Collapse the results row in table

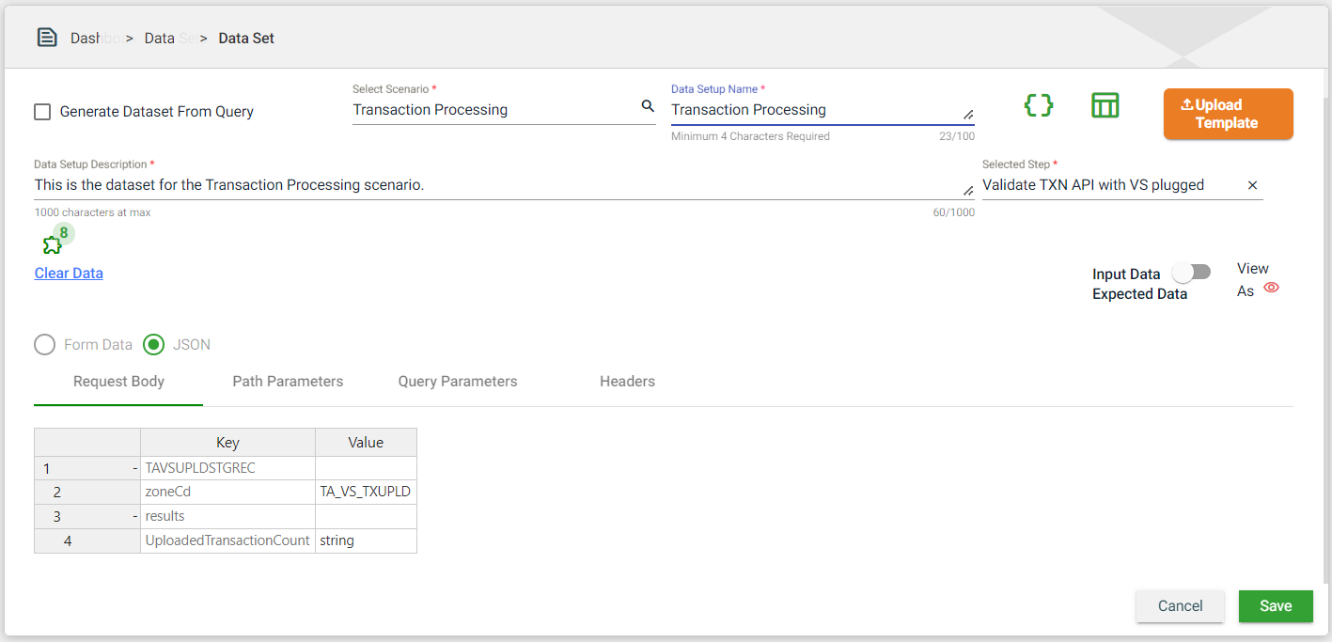coord(135,516)
